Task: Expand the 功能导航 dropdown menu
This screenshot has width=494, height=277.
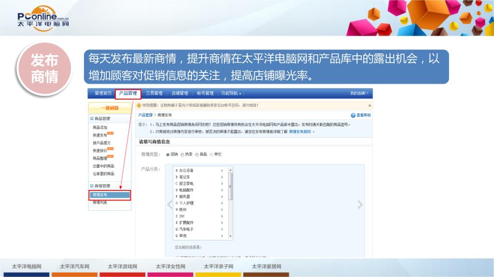Action: (x=231, y=93)
